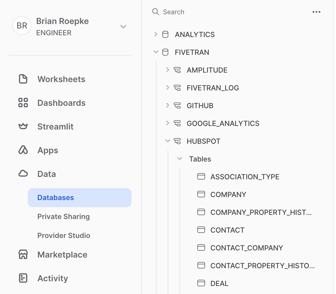The height and width of the screenshot is (294, 336).
Task: Open the Marketplace storefront icon
Action: [23, 254]
